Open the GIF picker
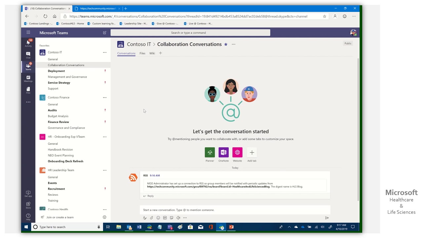Viewport: 423px width, 238px height. [x=165, y=218]
